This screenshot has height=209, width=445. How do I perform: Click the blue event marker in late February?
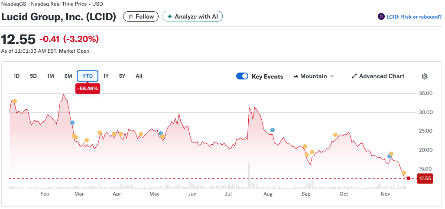[72, 123]
